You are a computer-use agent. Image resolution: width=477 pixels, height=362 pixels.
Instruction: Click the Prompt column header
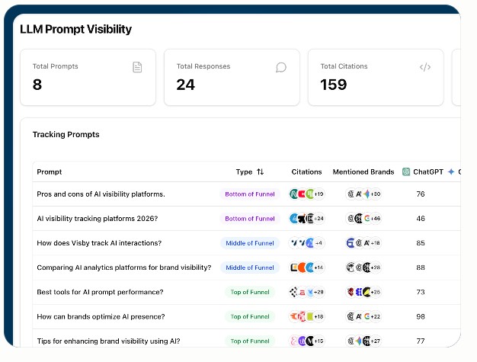[x=50, y=172]
